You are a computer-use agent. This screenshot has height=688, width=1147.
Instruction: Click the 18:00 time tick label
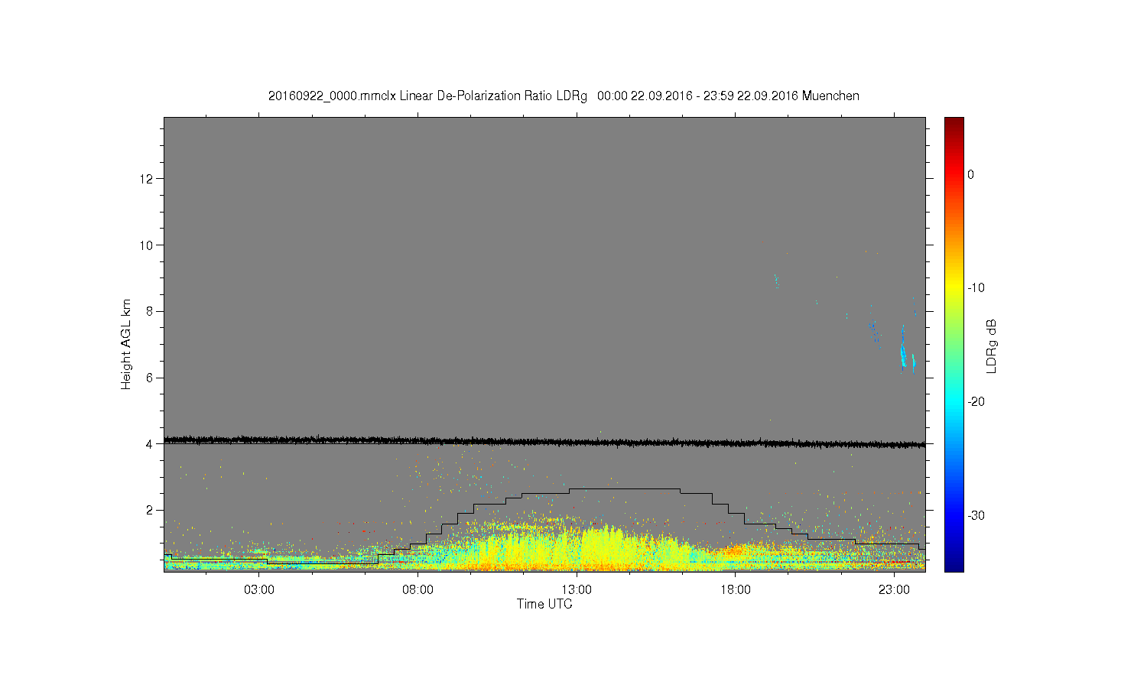736,590
